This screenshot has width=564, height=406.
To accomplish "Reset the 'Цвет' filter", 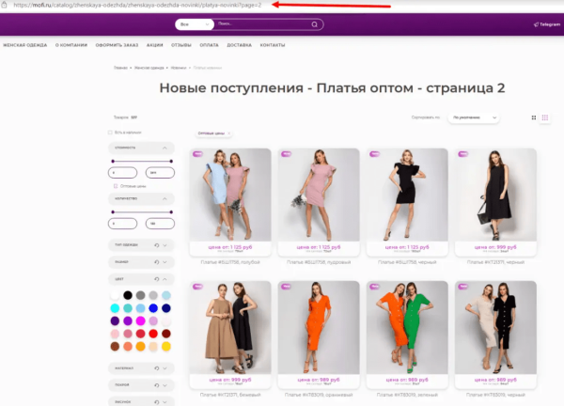I will pyautogui.click(x=157, y=279).
